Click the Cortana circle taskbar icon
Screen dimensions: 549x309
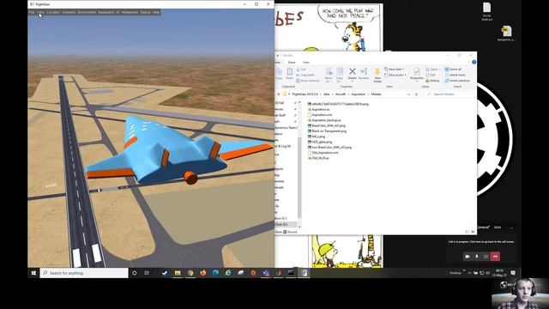(x=134, y=273)
